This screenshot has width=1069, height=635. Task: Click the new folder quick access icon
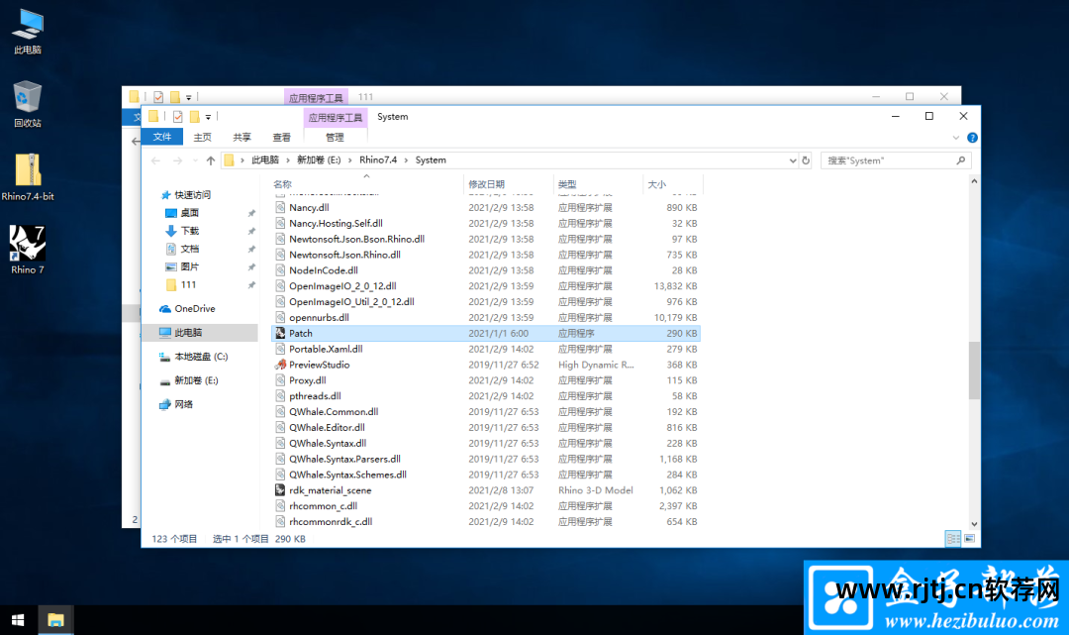click(194, 117)
